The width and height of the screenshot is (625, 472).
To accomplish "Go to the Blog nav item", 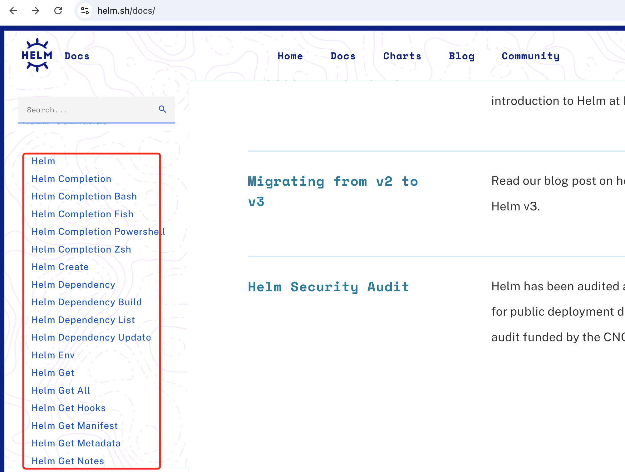I will (x=461, y=56).
